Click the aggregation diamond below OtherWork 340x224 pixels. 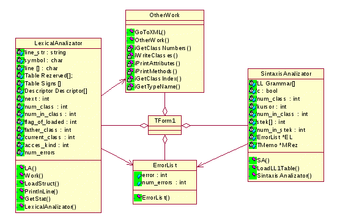click(164, 111)
